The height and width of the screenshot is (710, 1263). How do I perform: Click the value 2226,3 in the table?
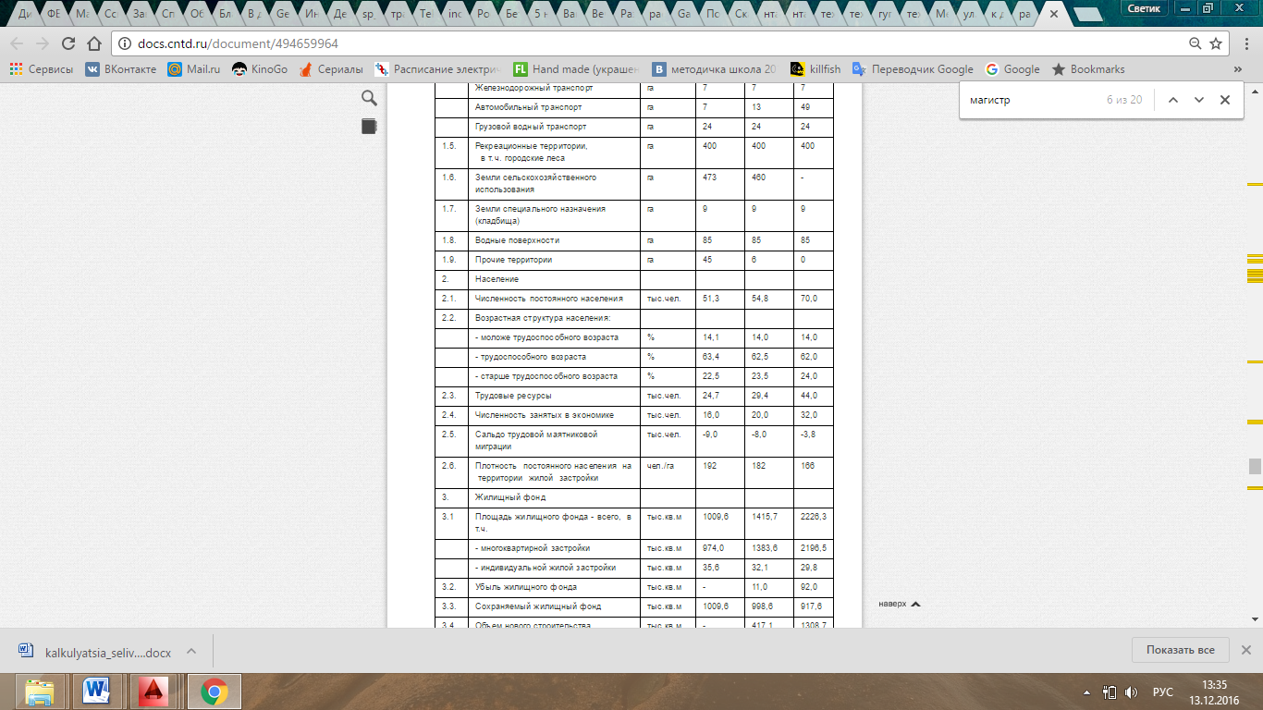tap(814, 516)
